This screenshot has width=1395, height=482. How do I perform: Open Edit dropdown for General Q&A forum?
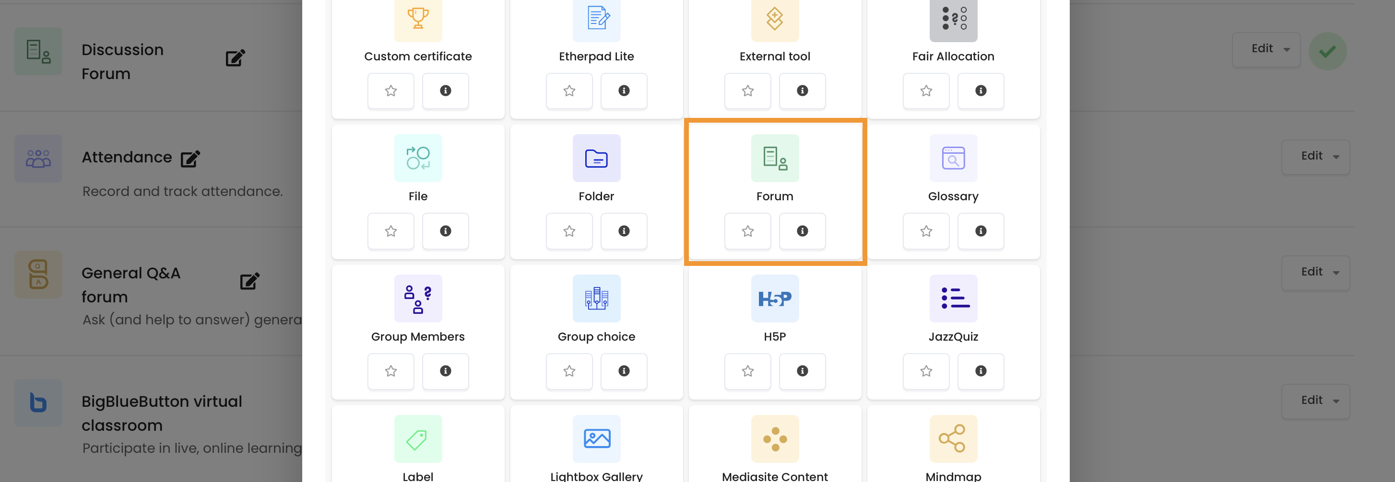tap(1315, 273)
